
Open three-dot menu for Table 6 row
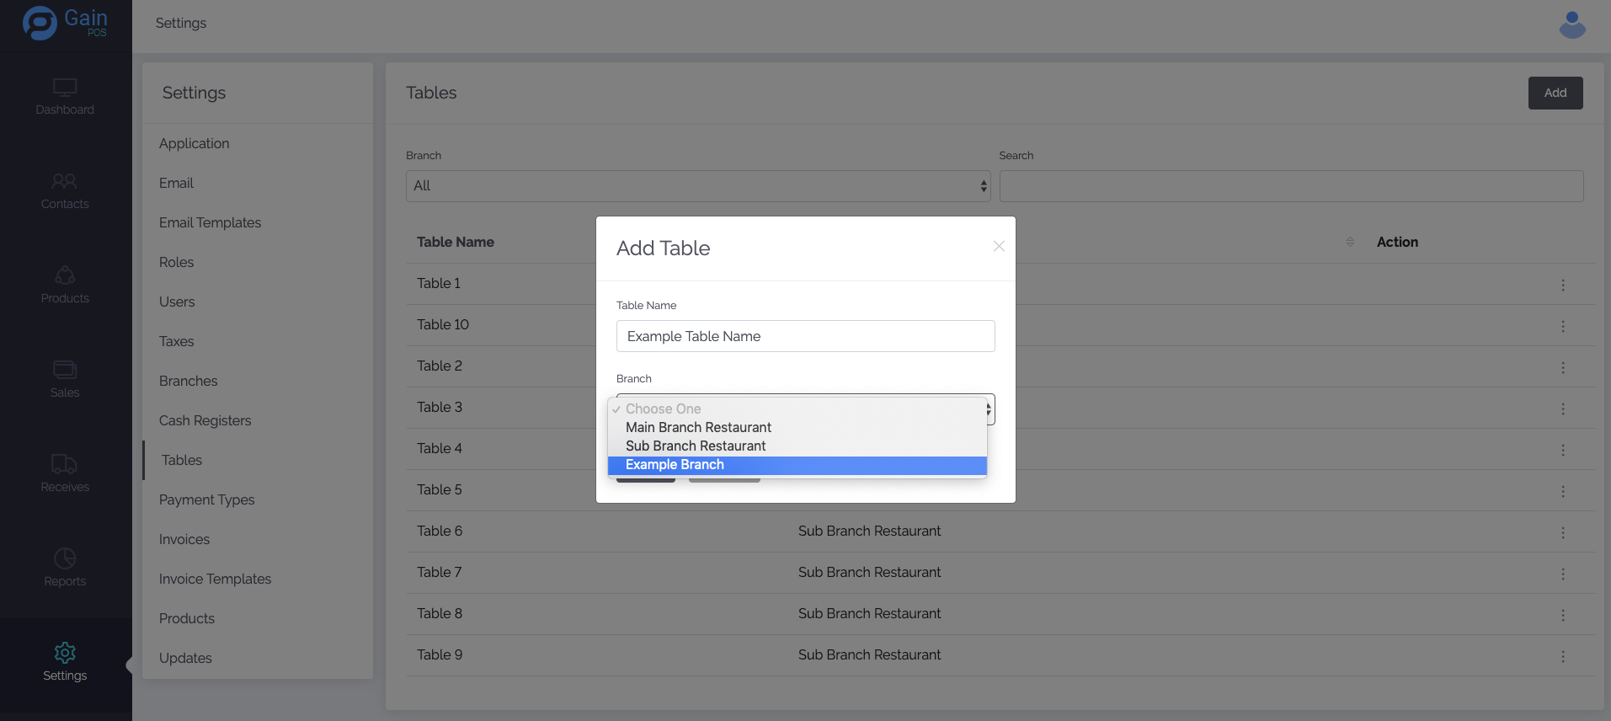[x=1563, y=532]
